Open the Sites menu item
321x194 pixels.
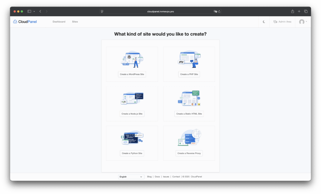[x=75, y=22]
